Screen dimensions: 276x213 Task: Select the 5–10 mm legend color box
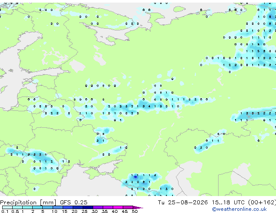point(47,207)
